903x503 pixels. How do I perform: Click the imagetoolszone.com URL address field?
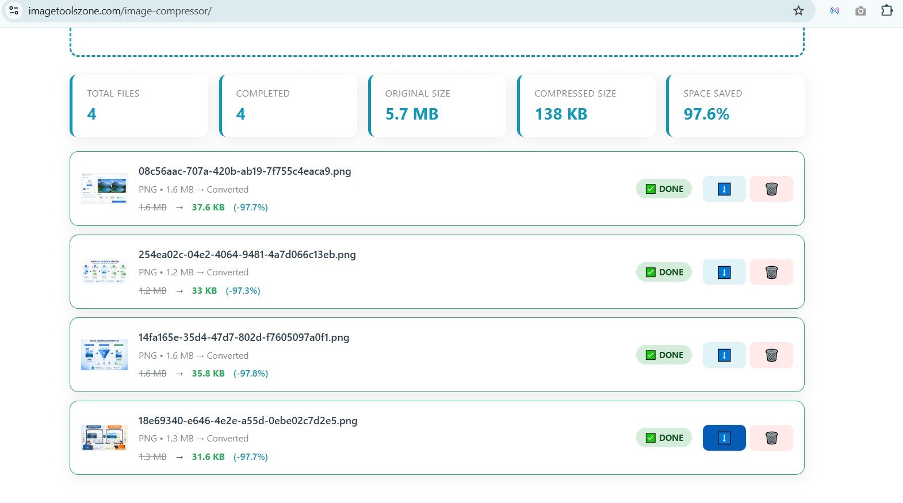pos(403,11)
